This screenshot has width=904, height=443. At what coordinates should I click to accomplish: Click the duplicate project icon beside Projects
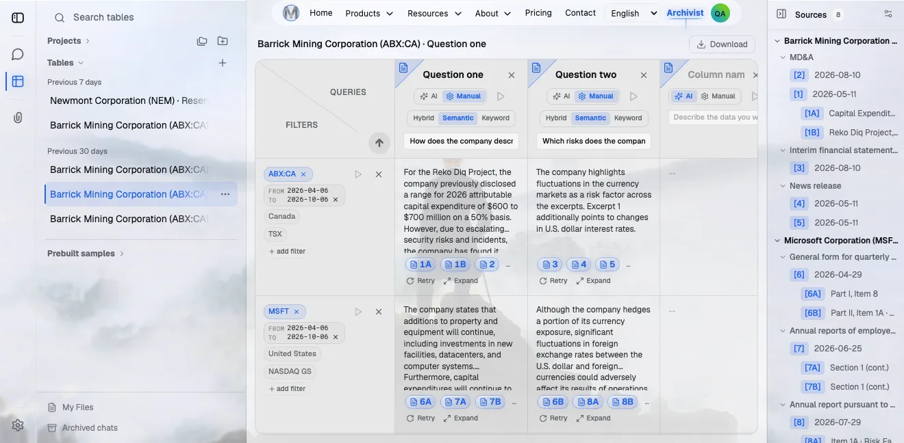click(202, 41)
